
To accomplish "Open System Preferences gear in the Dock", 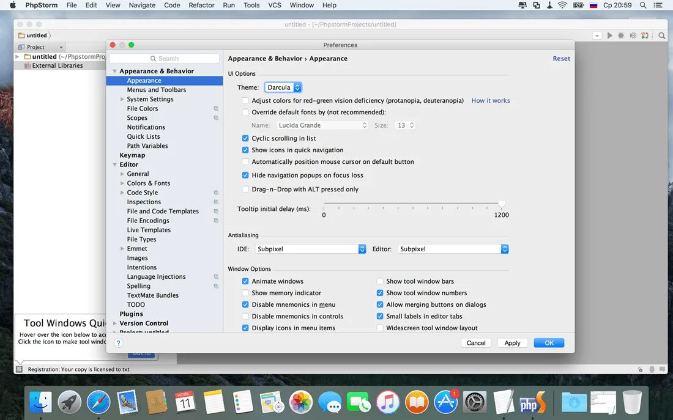I will tap(474, 402).
